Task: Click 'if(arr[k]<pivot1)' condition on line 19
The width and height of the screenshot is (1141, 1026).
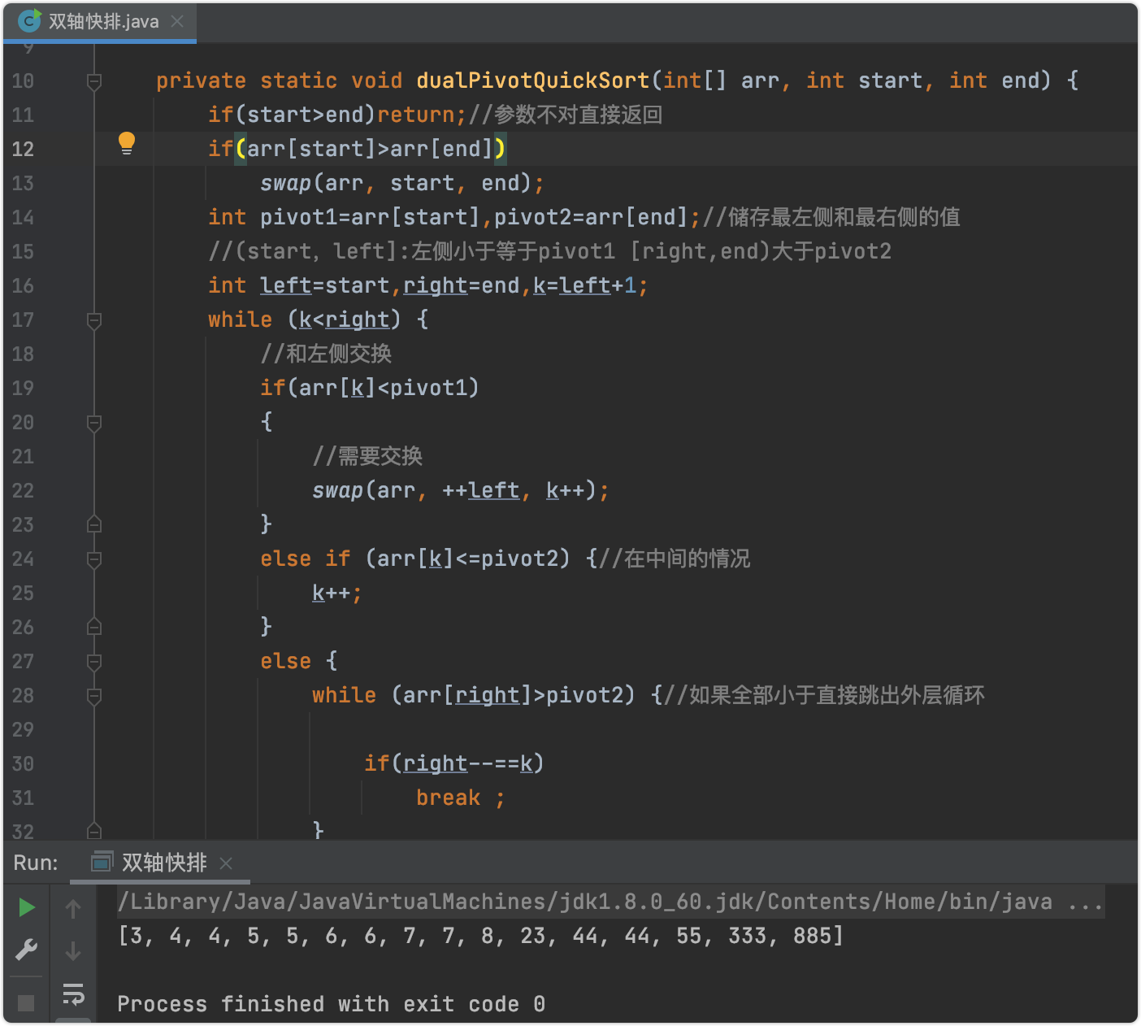Action: 370,388
